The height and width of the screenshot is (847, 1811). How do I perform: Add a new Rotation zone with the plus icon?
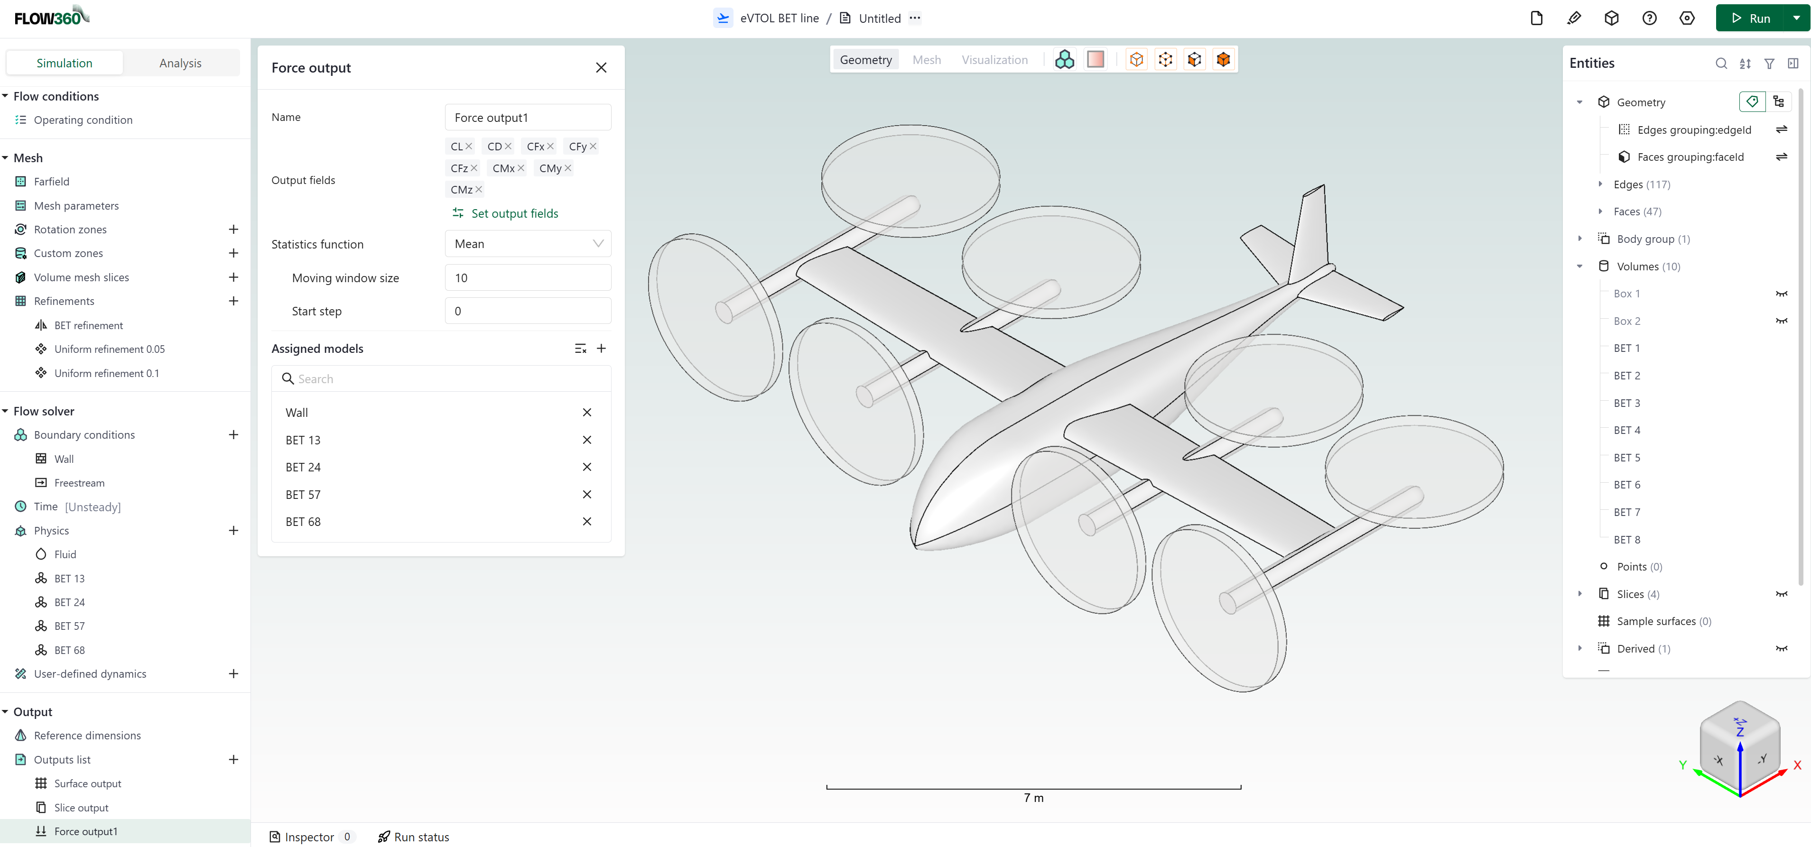[x=233, y=229]
